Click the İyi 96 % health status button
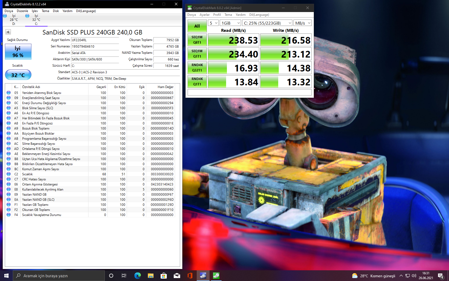 pos(18,52)
